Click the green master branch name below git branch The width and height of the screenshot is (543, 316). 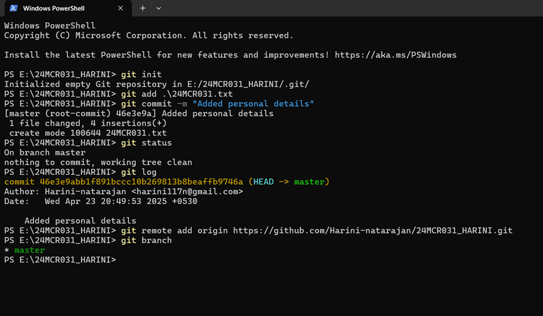pos(29,250)
